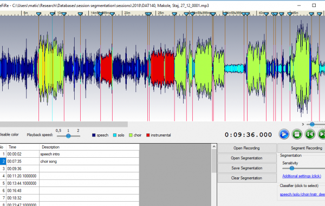Select row 3 time 00:09:36
The width and height of the screenshot is (325, 206).
point(23,169)
